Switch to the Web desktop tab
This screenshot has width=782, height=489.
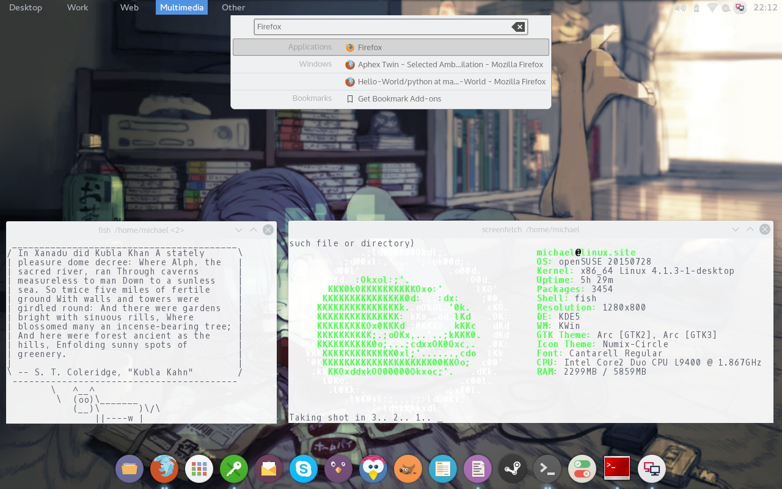click(x=129, y=7)
